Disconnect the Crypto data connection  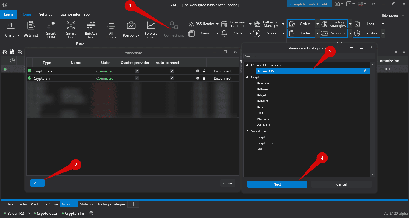(222, 71)
